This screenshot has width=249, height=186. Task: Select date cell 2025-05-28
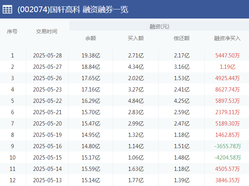pyautogui.click(x=47, y=56)
